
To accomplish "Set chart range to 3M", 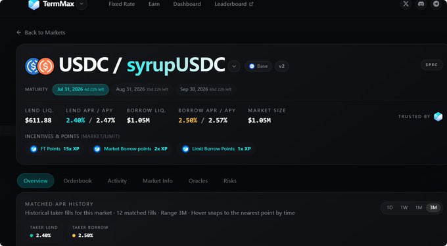I will point(433,208).
